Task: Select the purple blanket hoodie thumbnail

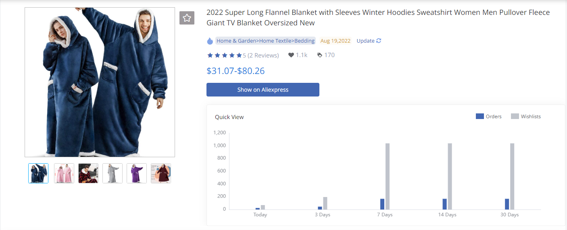Action: [x=137, y=173]
